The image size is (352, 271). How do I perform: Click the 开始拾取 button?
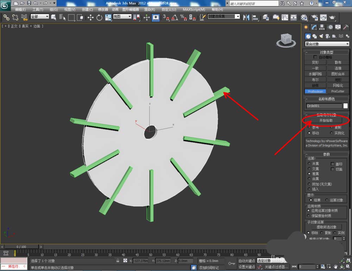coord(325,120)
